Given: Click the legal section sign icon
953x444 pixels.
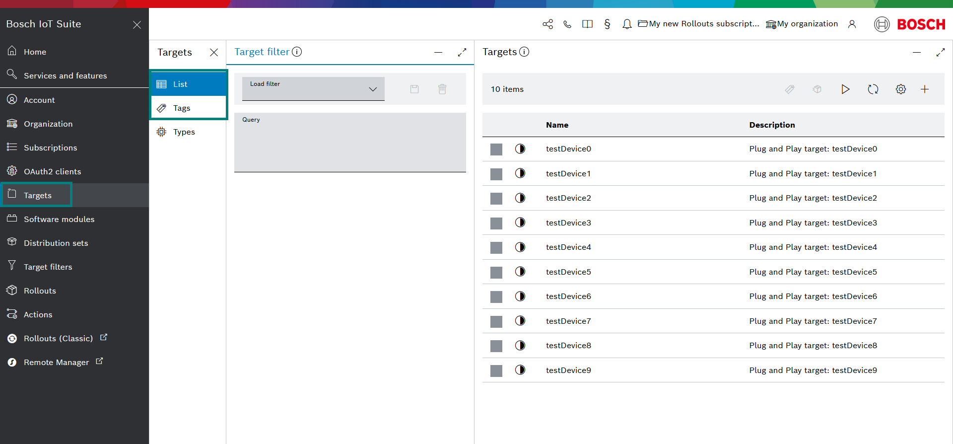Looking at the screenshot, I should [607, 24].
